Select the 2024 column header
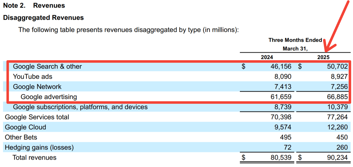Screen dimensions: 353x167 [x=267, y=57]
